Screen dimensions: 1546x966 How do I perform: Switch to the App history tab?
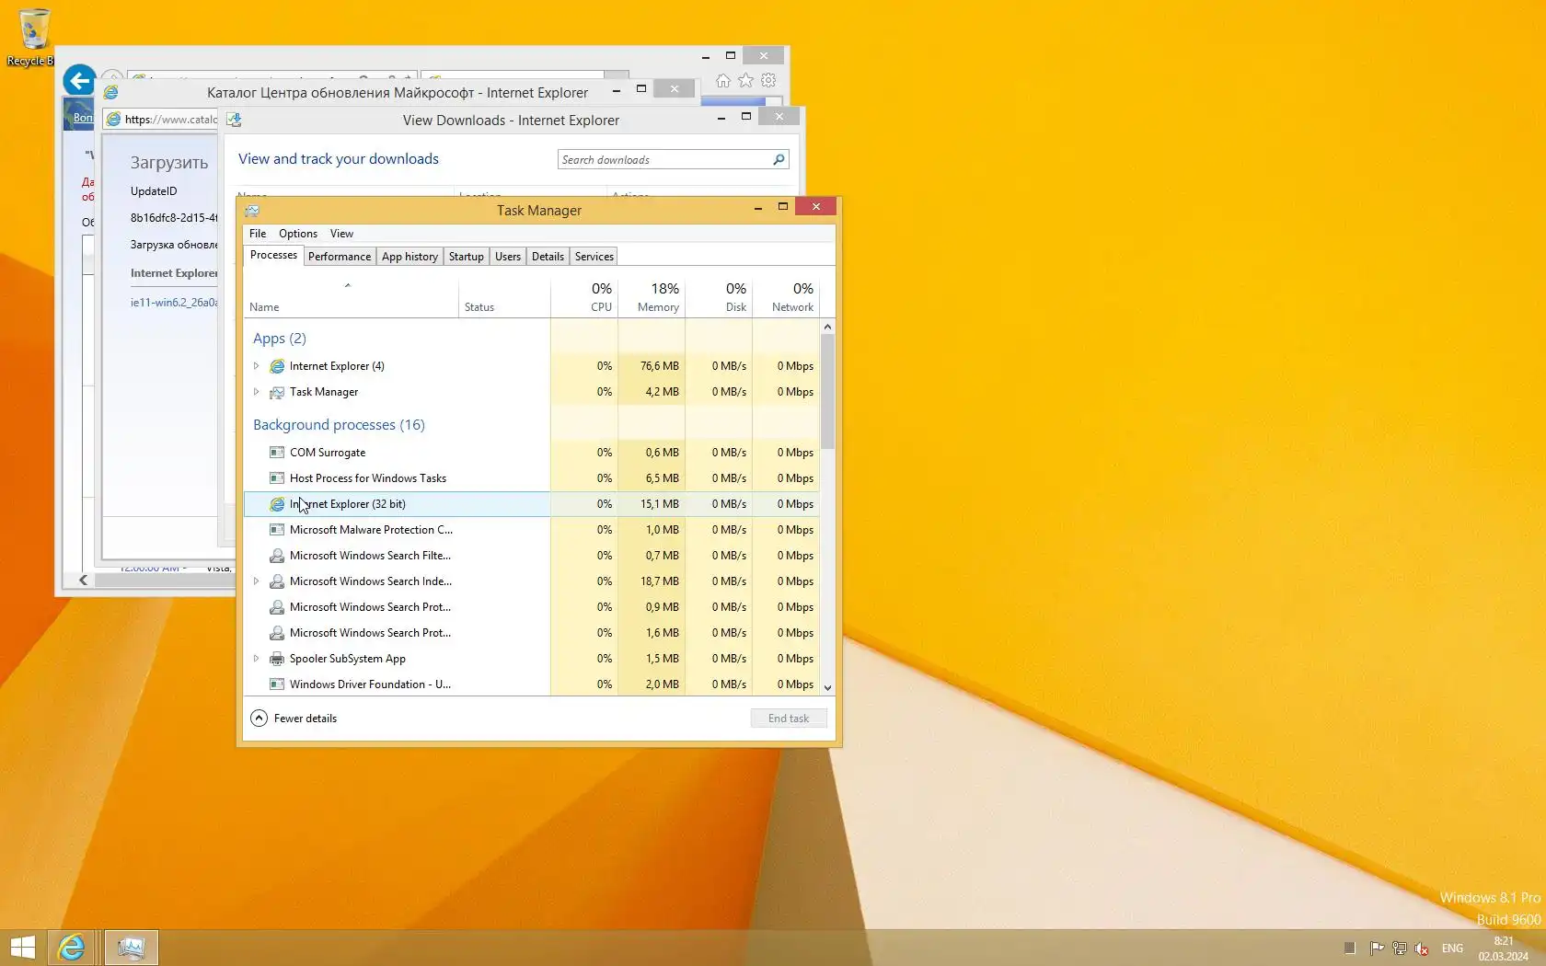(x=410, y=257)
